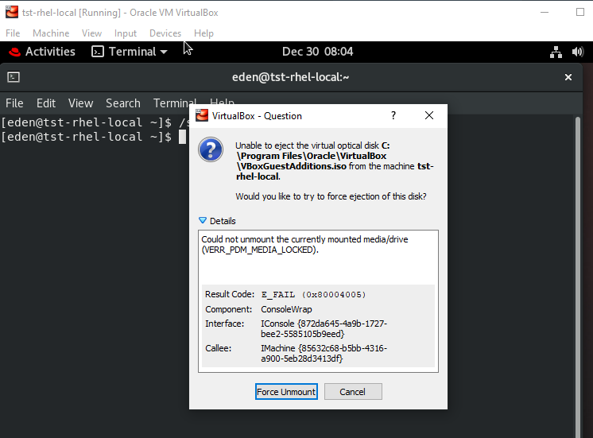This screenshot has height=438, width=593.
Task: Click the Force Unmount button
Action: (286, 391)
